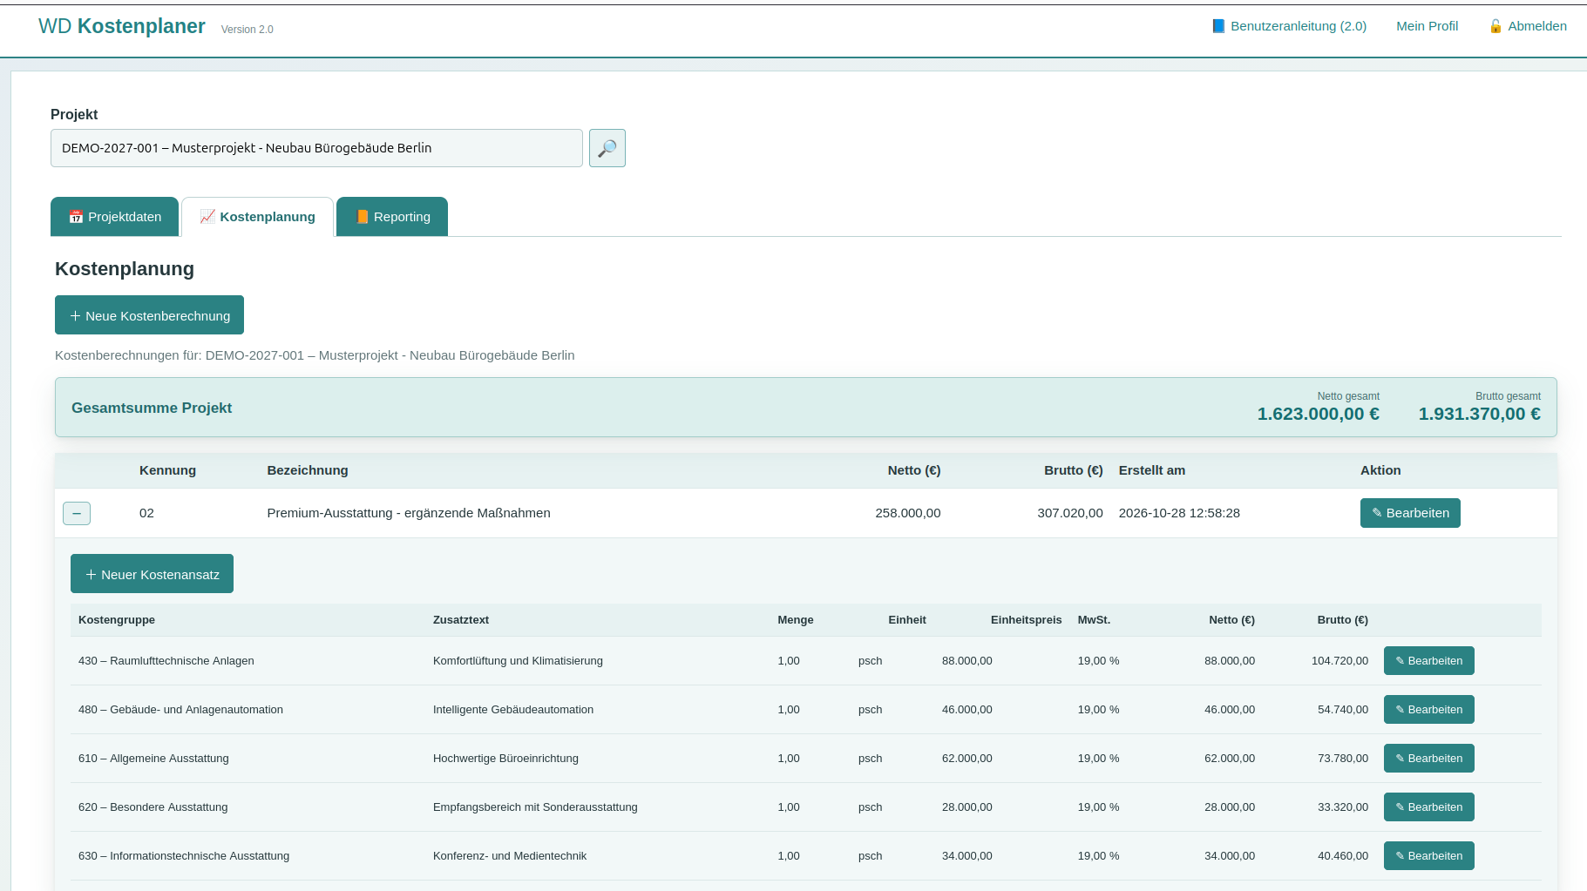Click 'Hochwertige Büroeinrichtung' cell
This screenshot has width=1587, height=891.
[505, 759]
